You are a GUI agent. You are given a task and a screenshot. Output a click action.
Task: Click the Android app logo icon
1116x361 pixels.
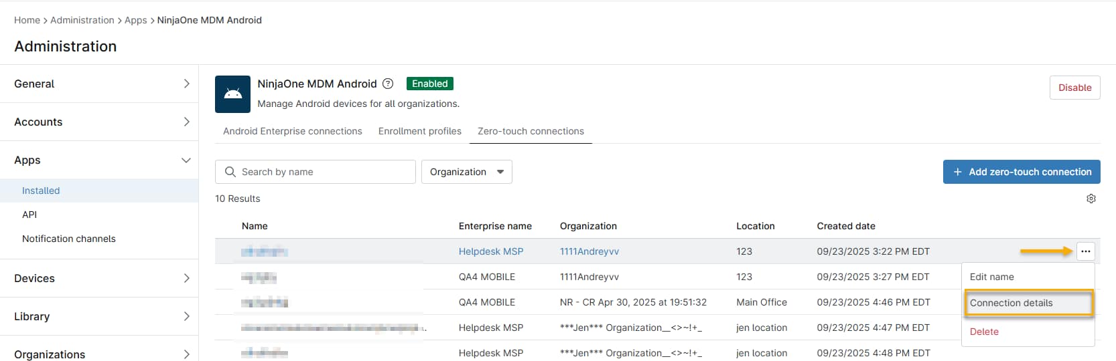232,94
